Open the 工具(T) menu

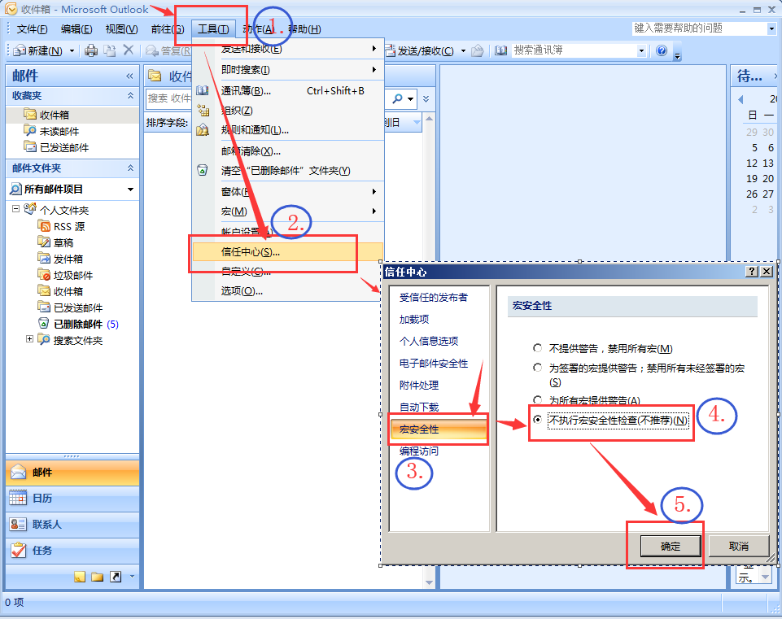[x=213, y=29]
